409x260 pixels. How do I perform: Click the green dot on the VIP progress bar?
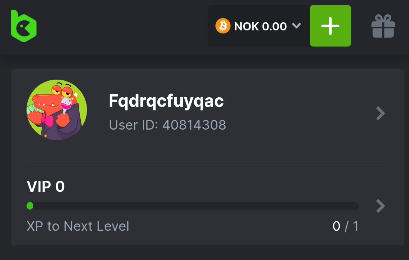click(30, 206)
